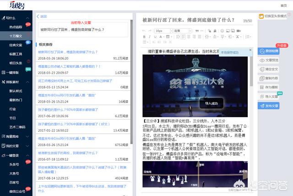Open 明日头条 in the sidebar
This screenshot has height=196, width=293.
(16, 63)
